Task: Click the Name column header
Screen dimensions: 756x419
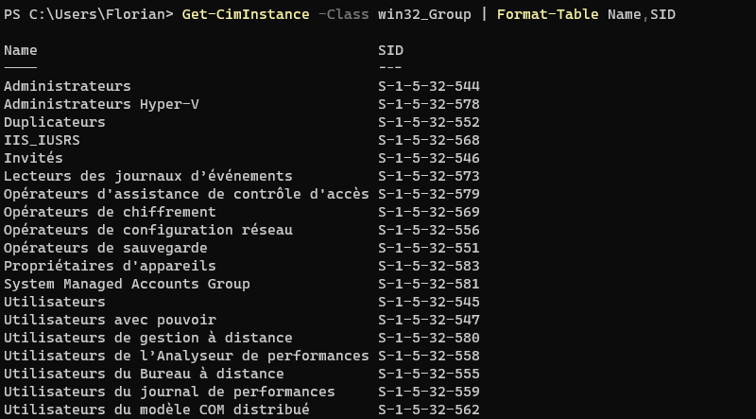Action: (x=21, y=50)
